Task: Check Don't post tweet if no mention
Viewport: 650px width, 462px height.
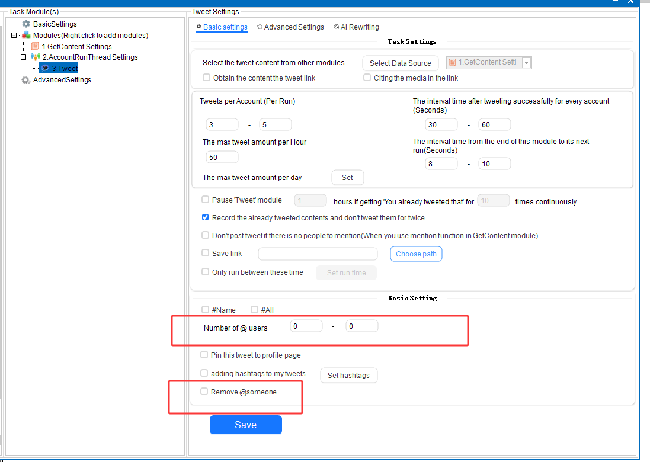Action: 205,235
